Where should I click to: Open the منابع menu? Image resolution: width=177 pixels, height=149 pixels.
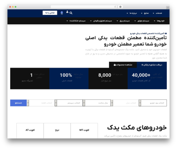tap(145, 13)
